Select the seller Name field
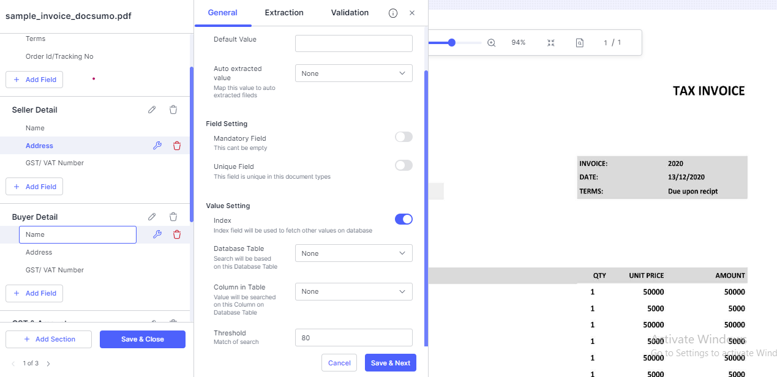 (35, 128)
